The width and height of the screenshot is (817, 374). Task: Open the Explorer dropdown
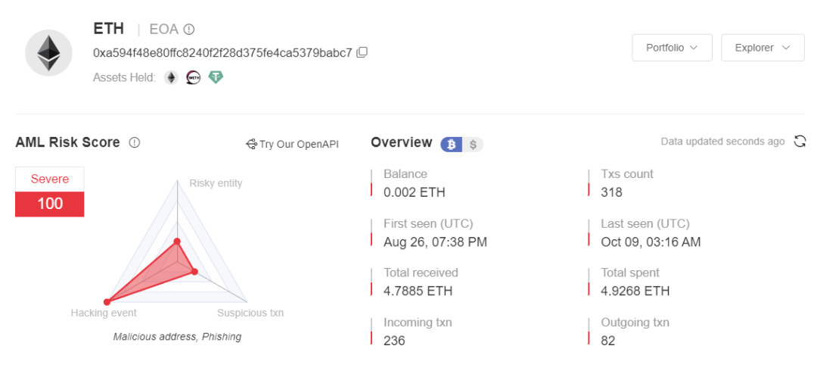click(x=763, y=48)
